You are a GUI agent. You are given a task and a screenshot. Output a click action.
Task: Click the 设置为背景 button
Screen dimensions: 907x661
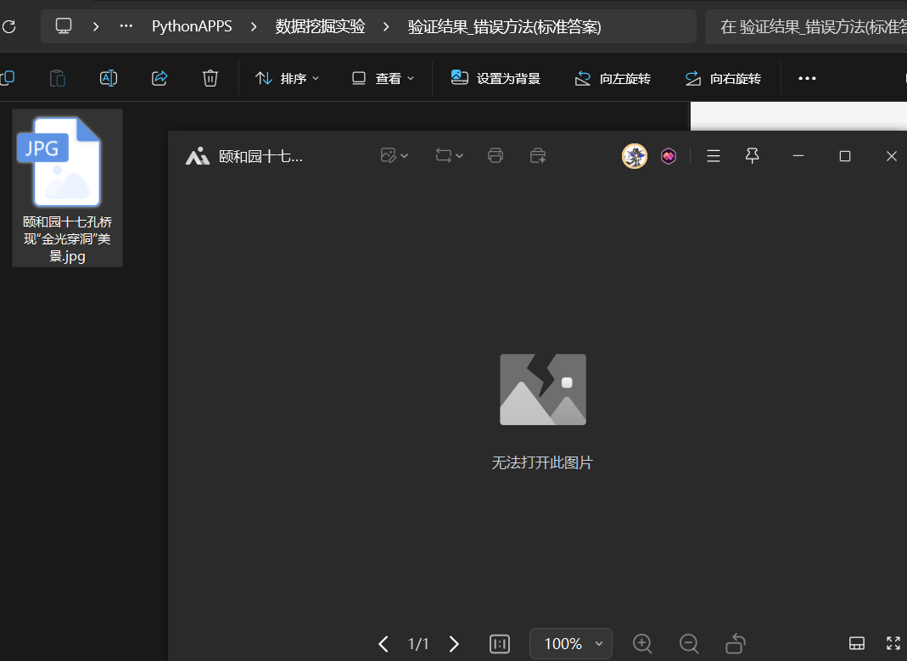coord(496,78)
